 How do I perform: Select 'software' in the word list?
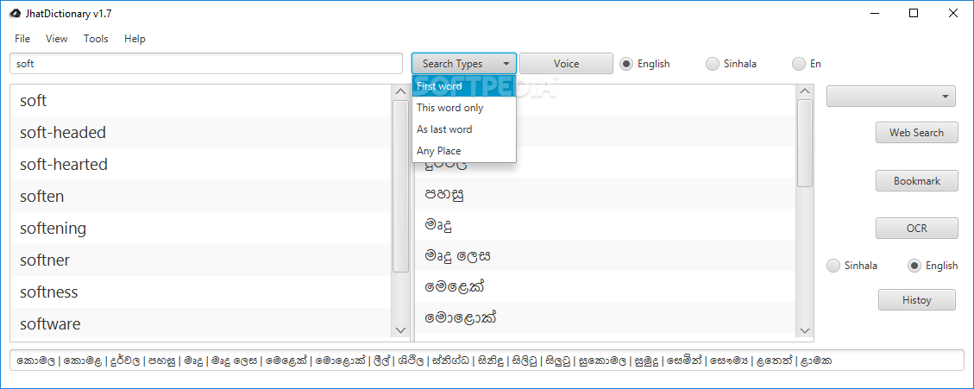tap(201, 323)
